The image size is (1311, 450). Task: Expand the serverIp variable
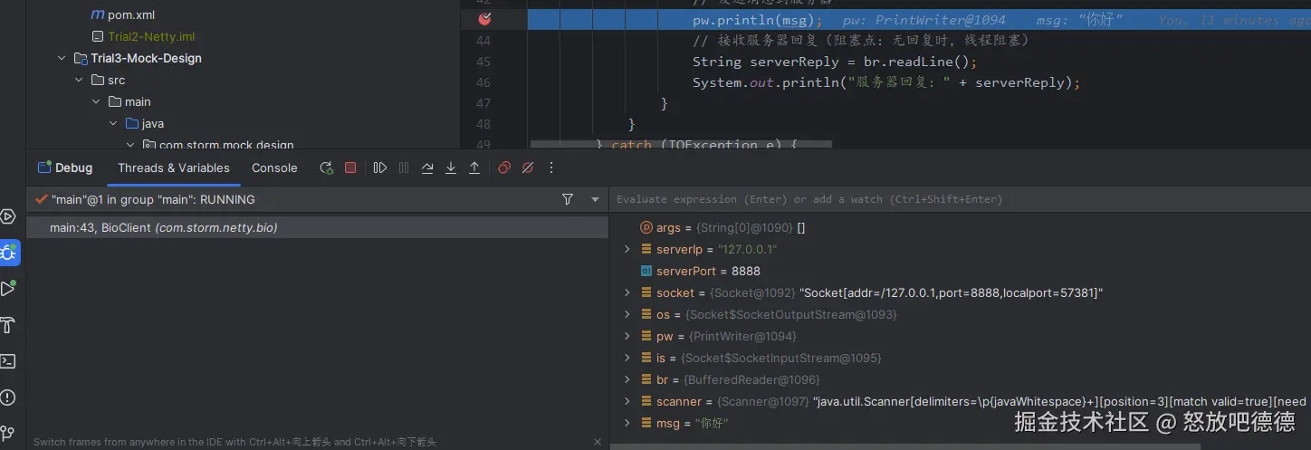pos(627,249)
